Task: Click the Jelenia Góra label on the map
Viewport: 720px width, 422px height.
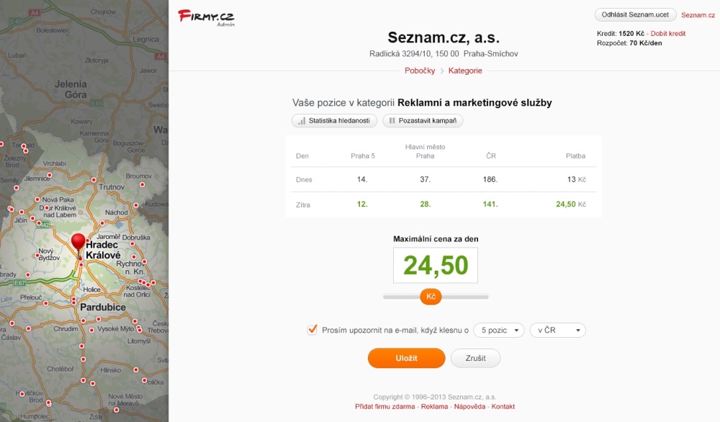Action: (x=71, y=89)
